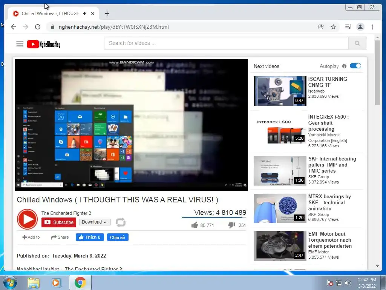Open the taskbar volume icon
The height and width of the screenshot is (290, 386).
348,283
